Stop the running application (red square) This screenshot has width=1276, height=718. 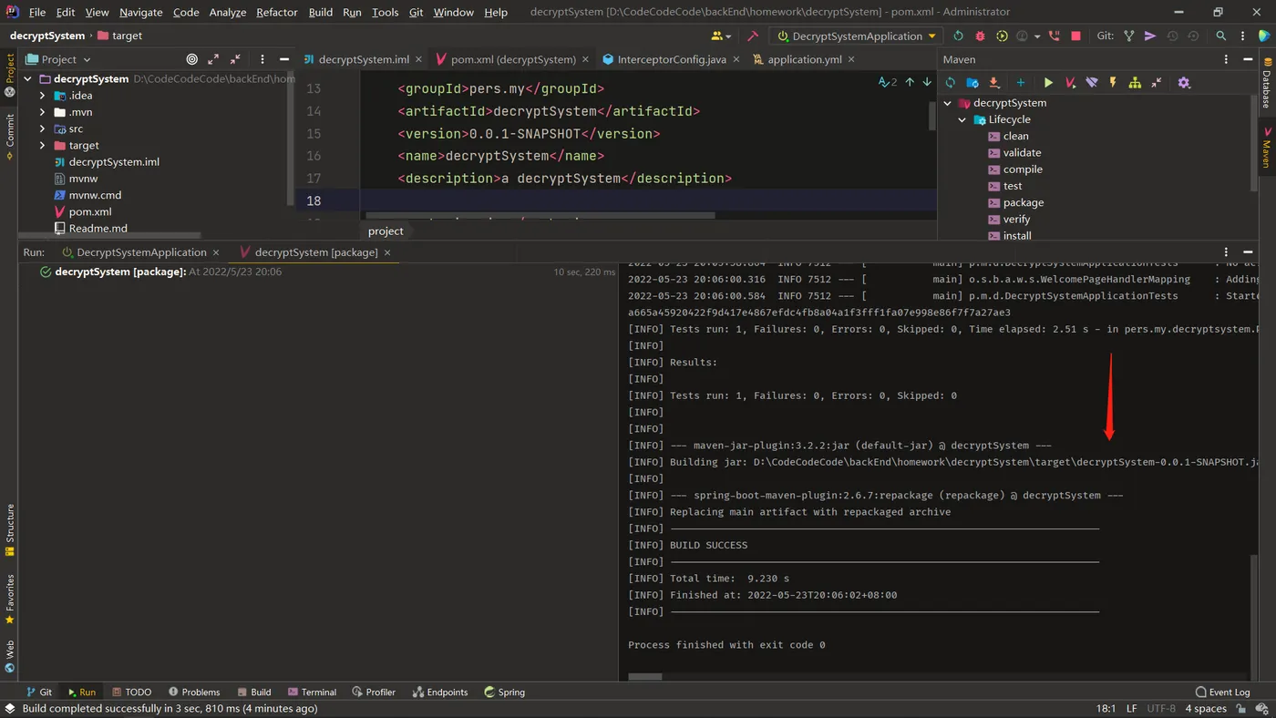[x=1075, y=36]
